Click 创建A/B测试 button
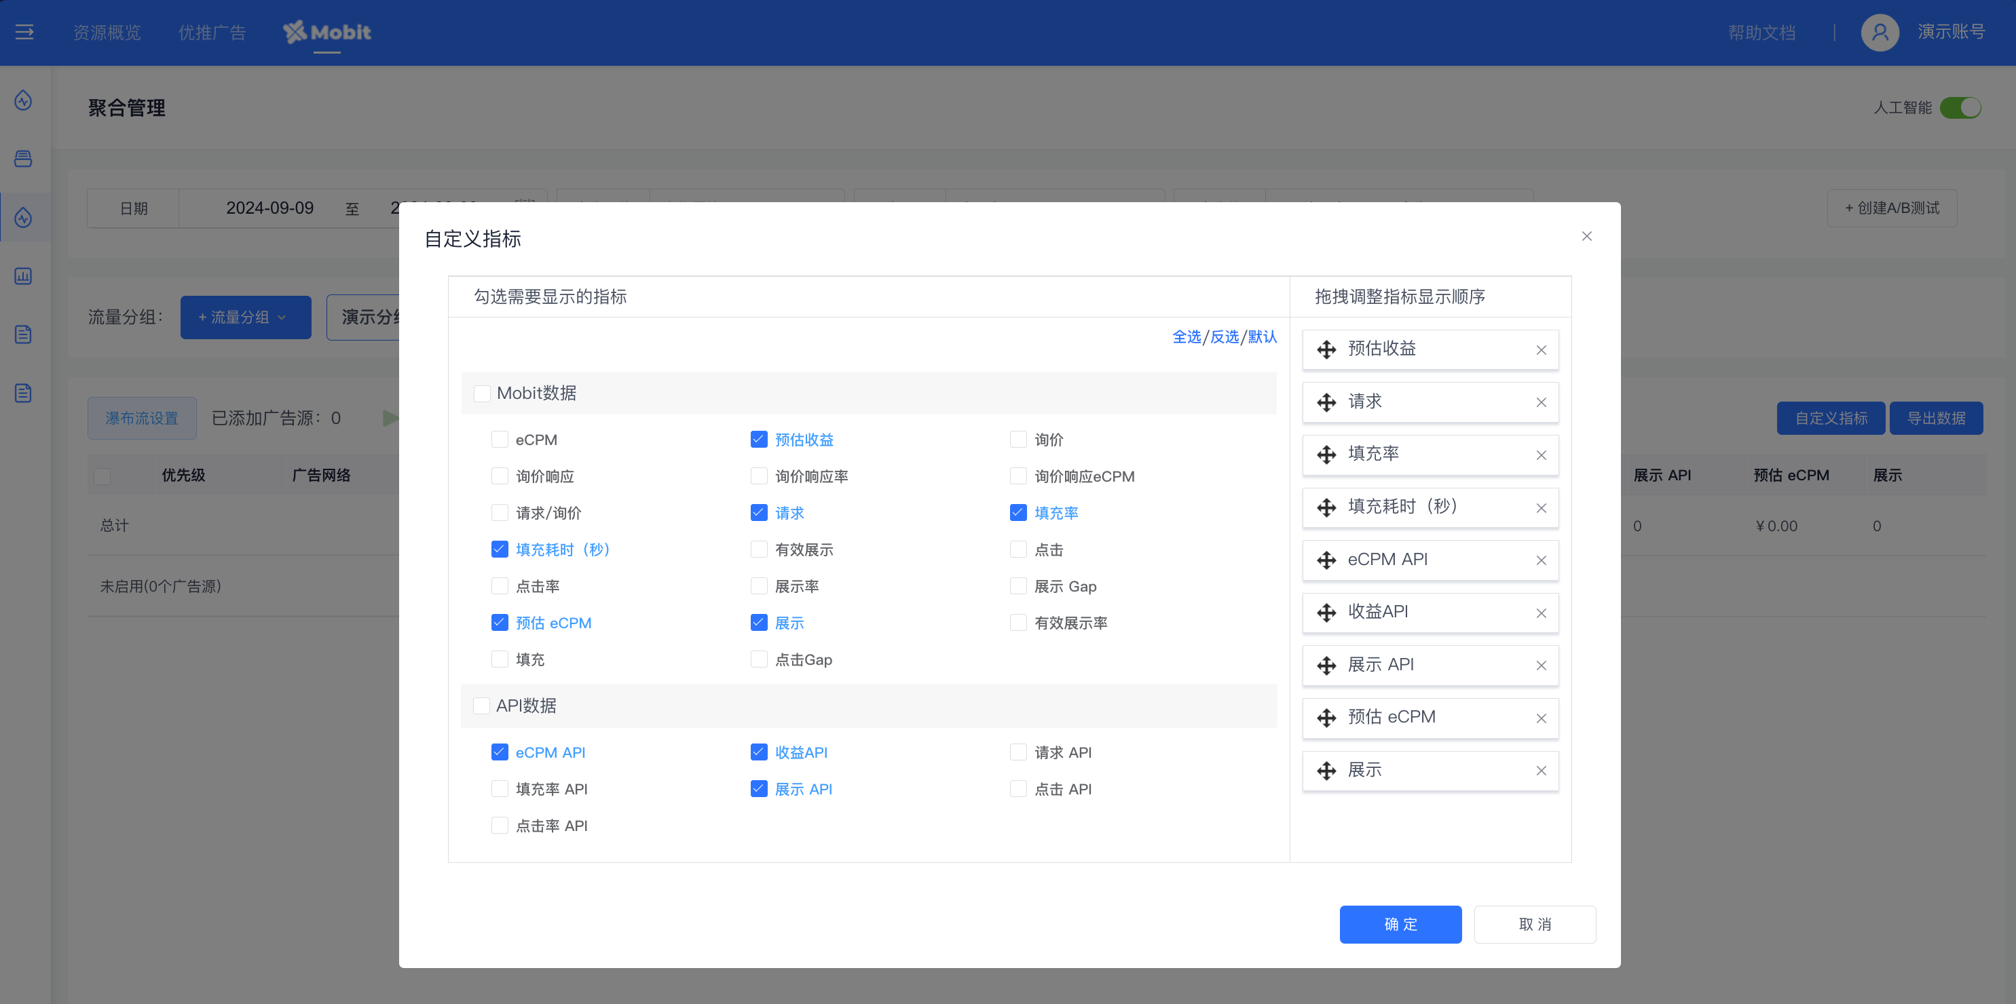 (1892, 208)
